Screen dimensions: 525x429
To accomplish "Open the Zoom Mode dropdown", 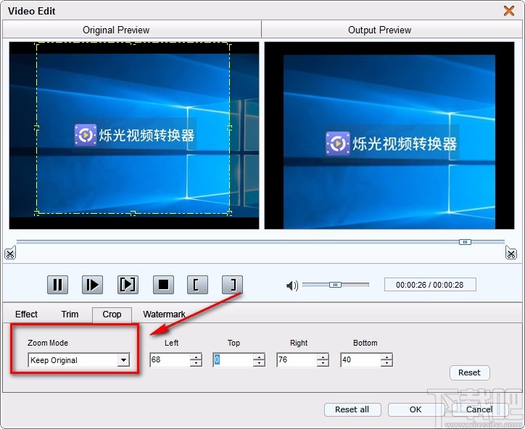I will point(123,360).
